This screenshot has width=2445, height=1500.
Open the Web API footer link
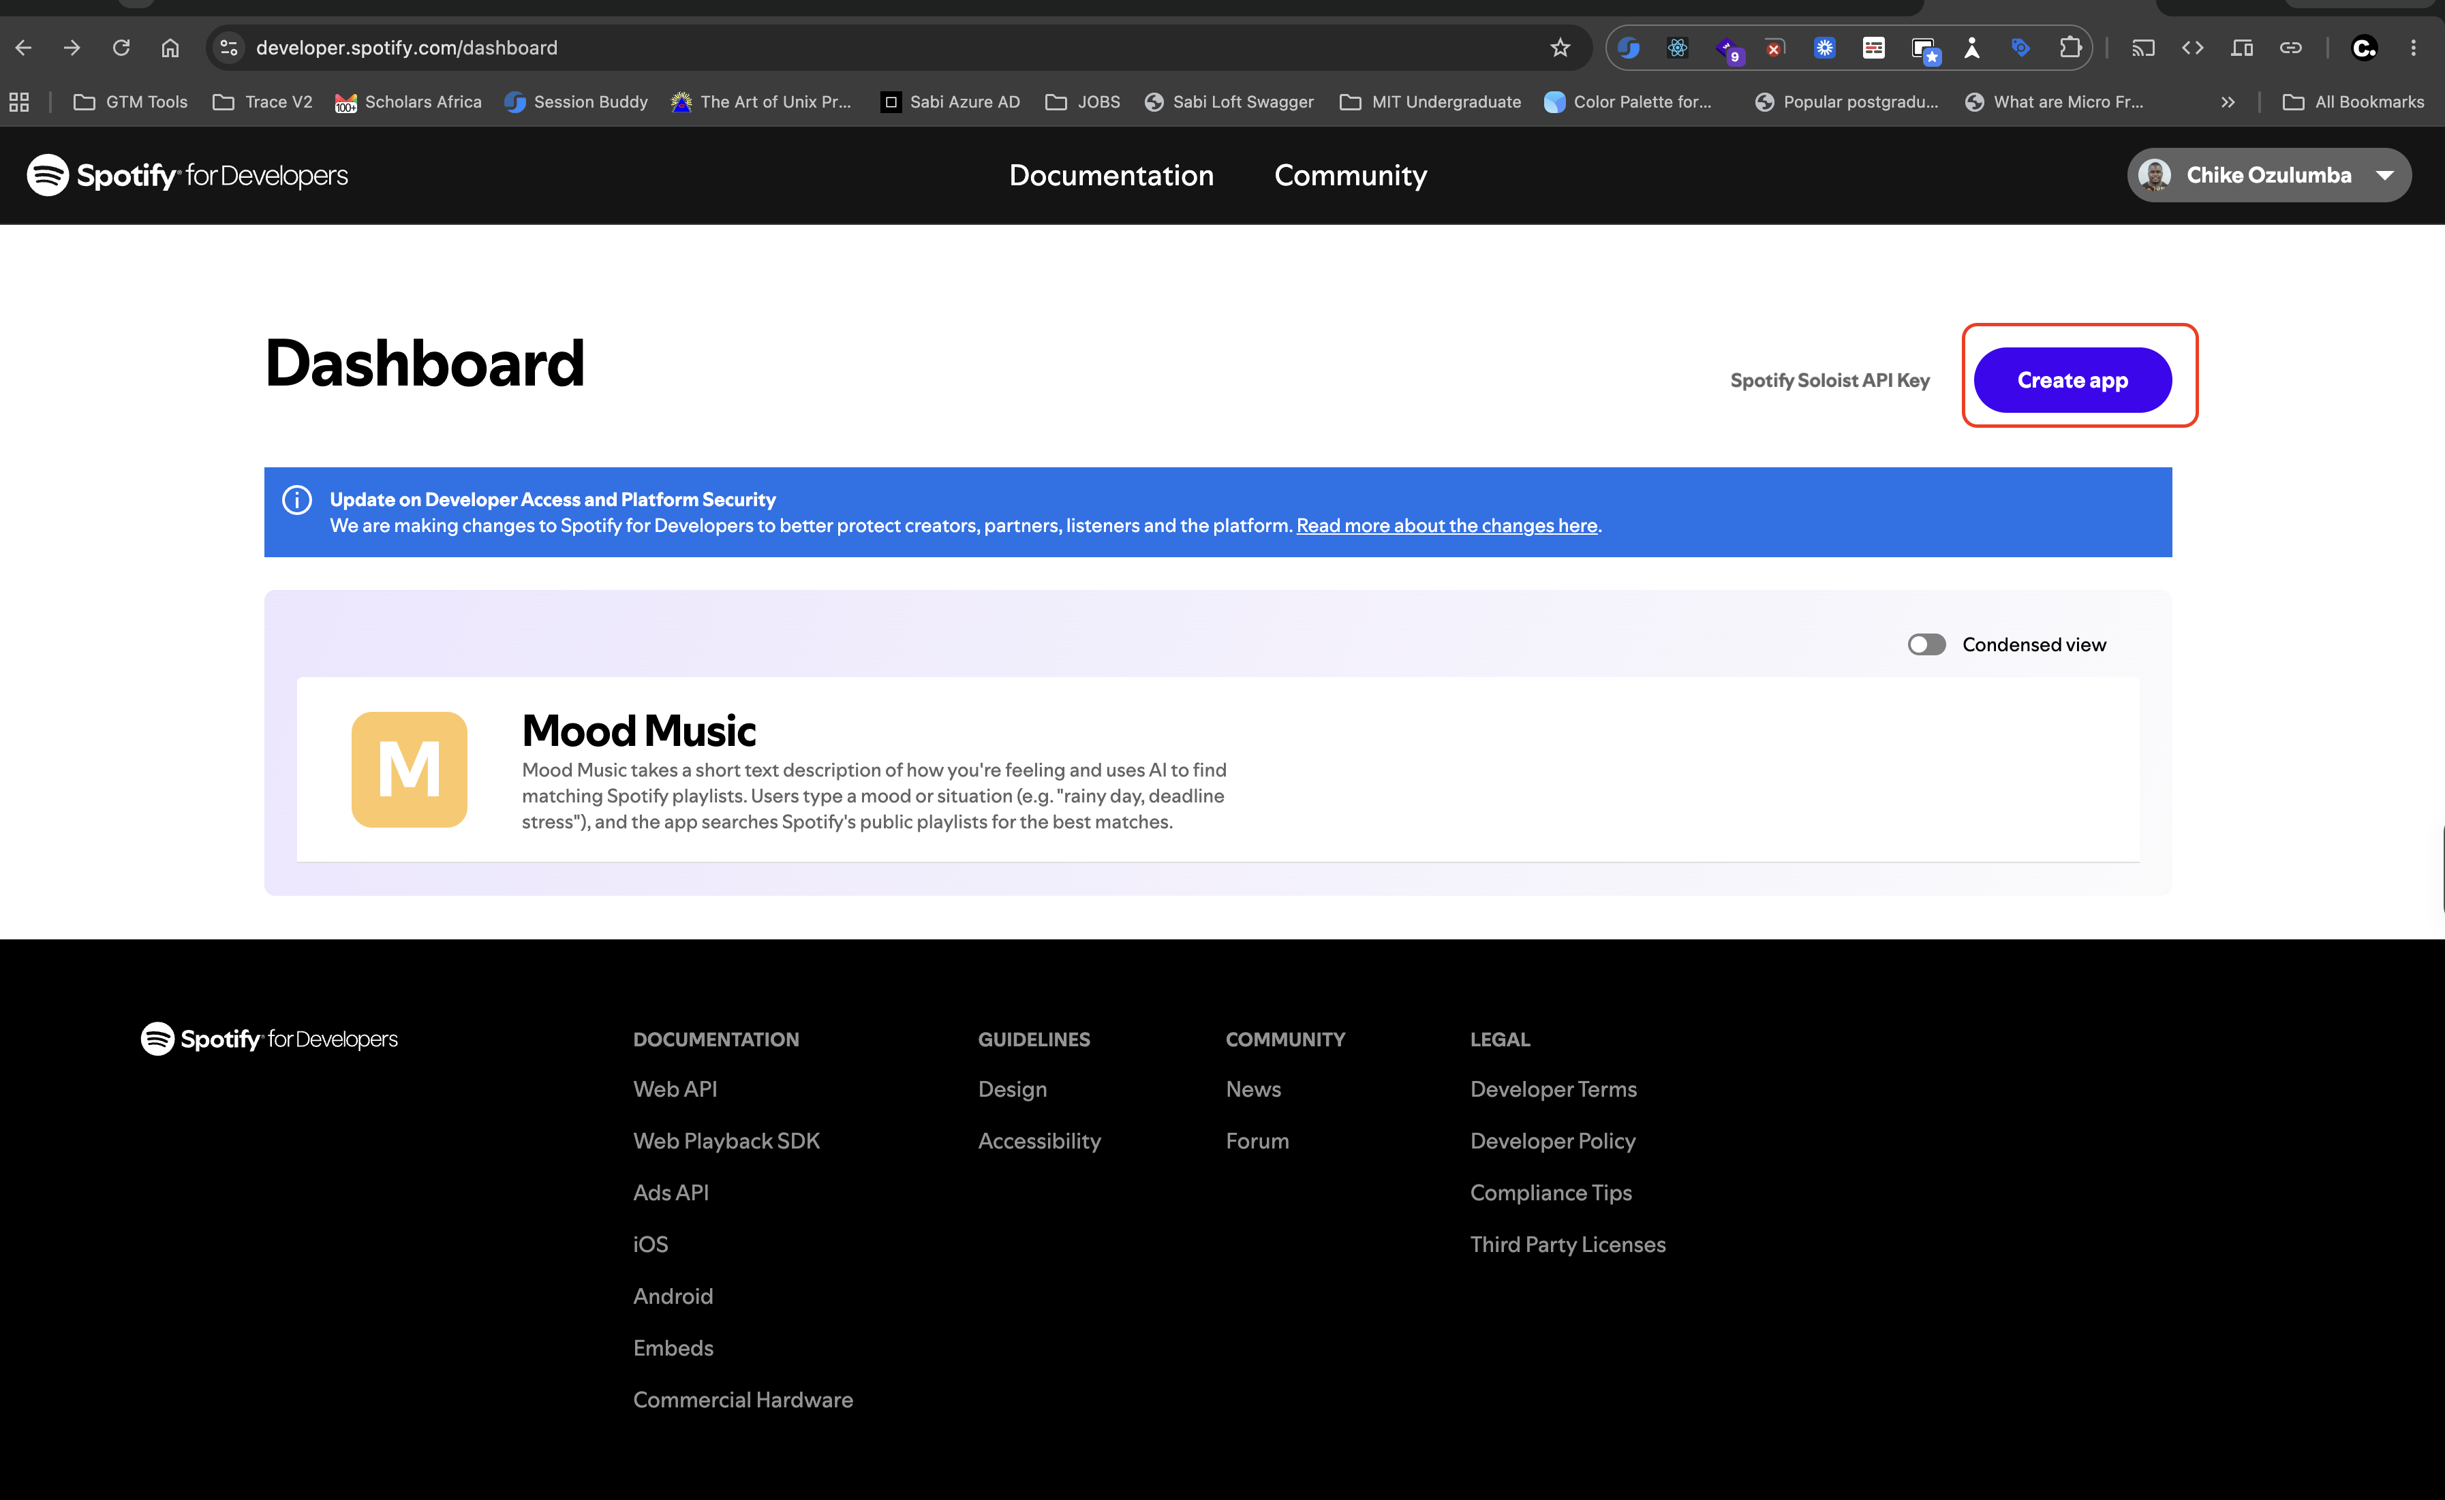(675, 1089)
